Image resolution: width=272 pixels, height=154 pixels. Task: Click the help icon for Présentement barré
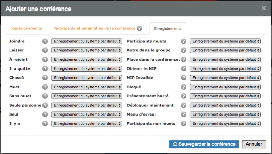click(x=184, y=96)
